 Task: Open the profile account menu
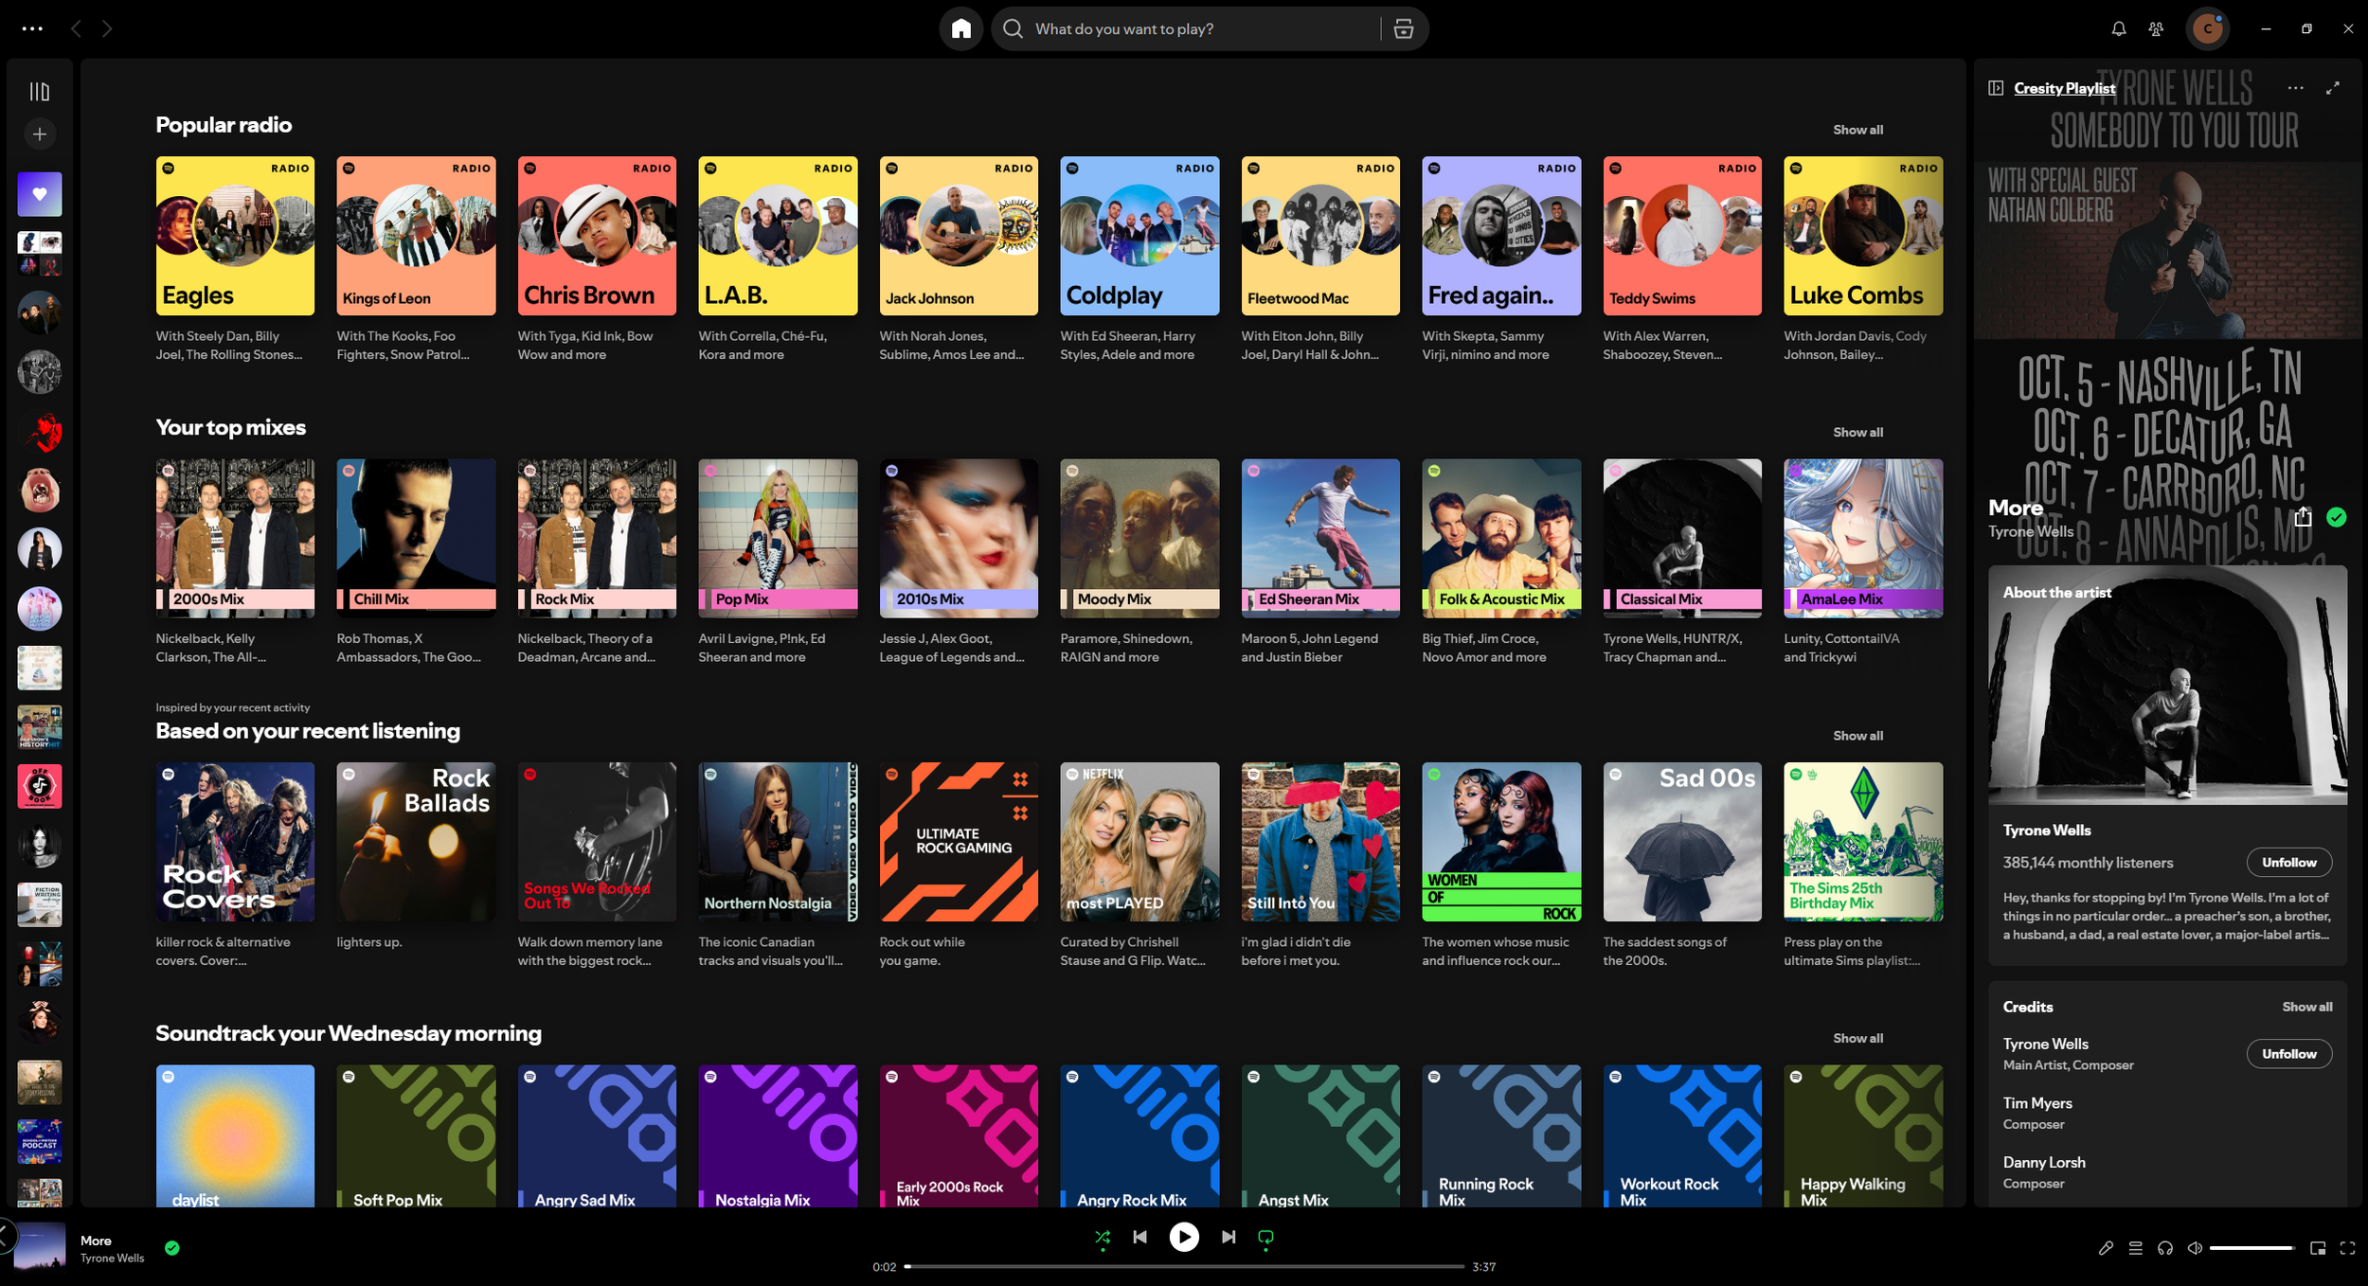point(2207,28)
